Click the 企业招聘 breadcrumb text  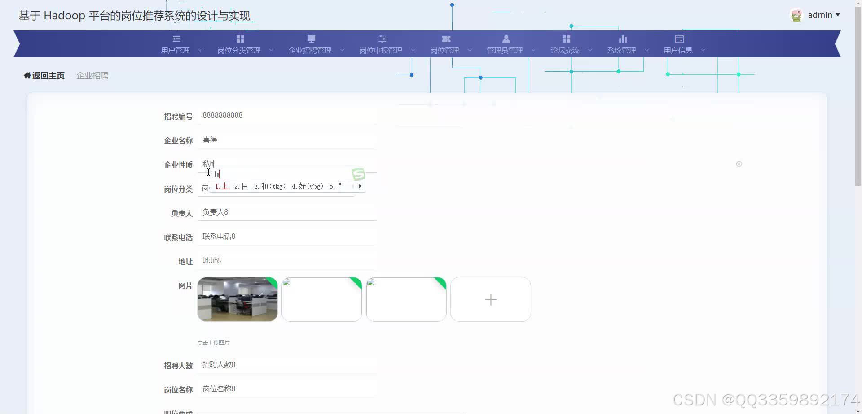[92, 76]
